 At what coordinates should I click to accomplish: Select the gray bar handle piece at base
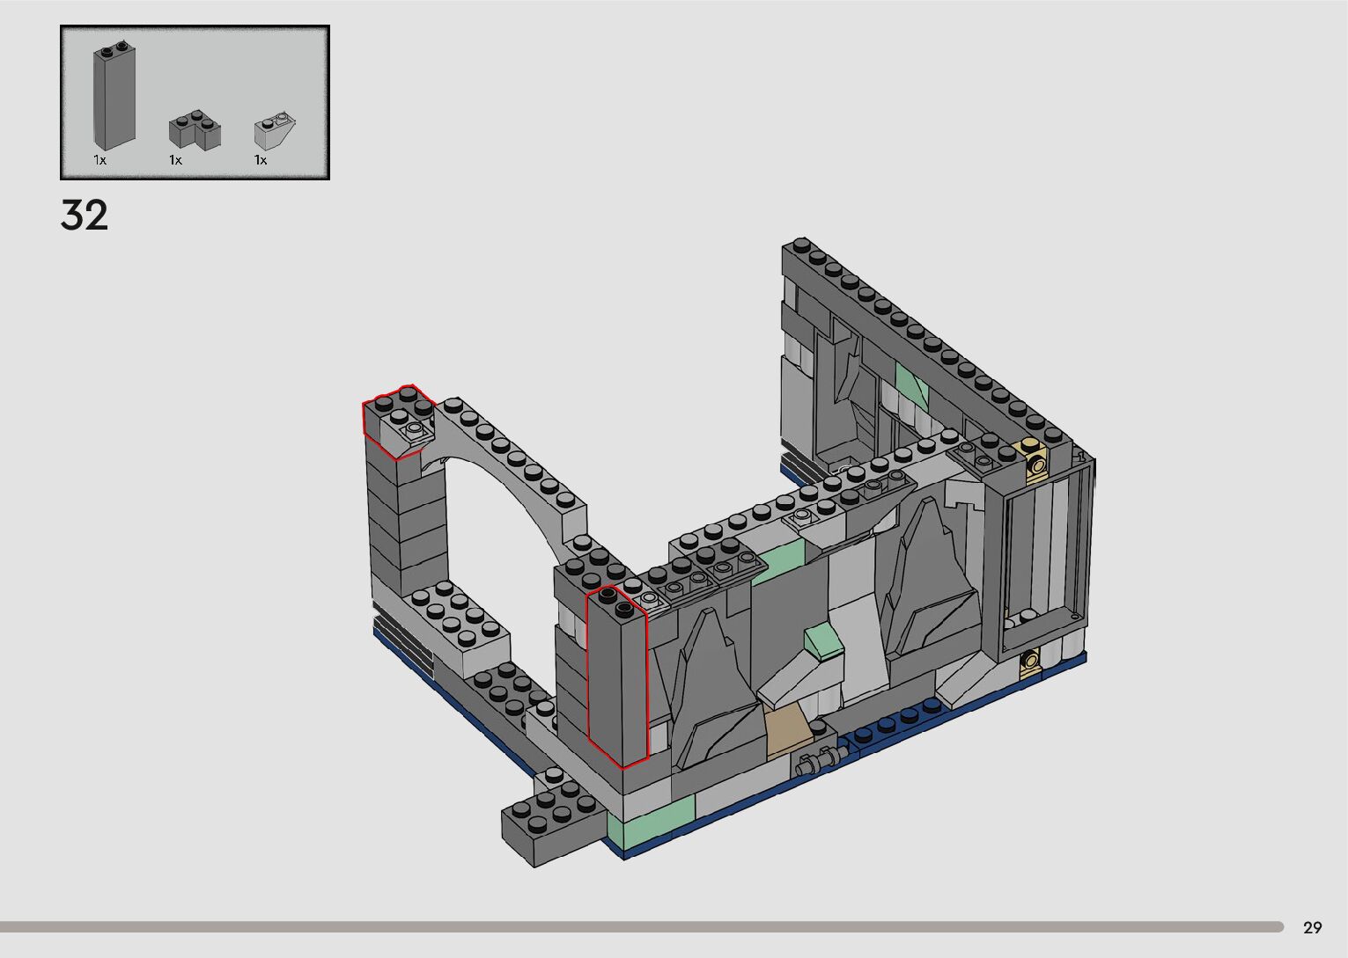818,760
